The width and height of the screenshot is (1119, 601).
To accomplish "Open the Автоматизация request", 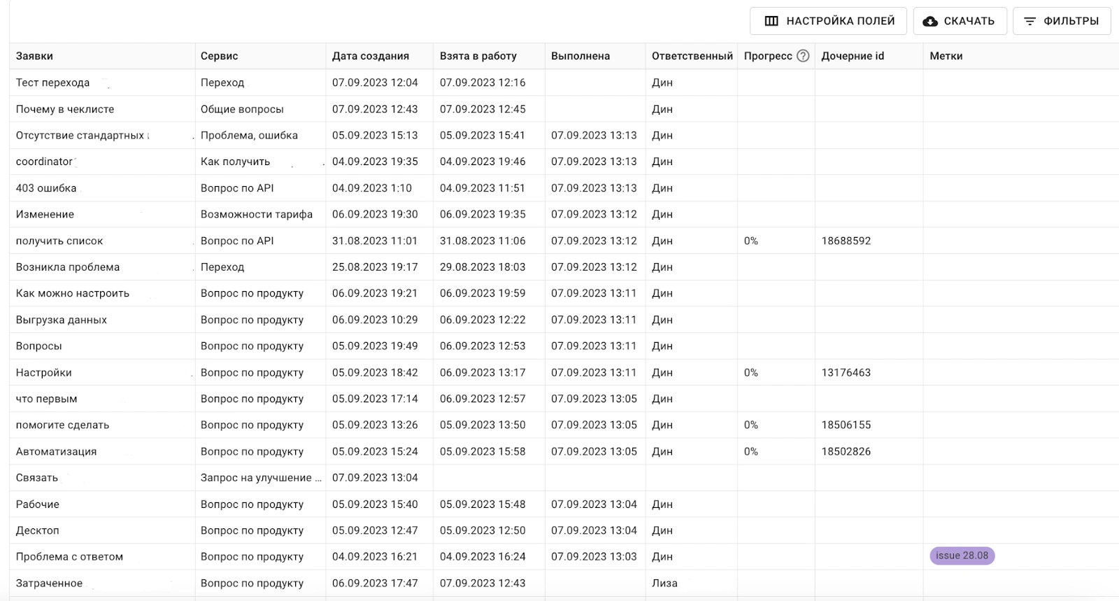I will coord(56,452).
